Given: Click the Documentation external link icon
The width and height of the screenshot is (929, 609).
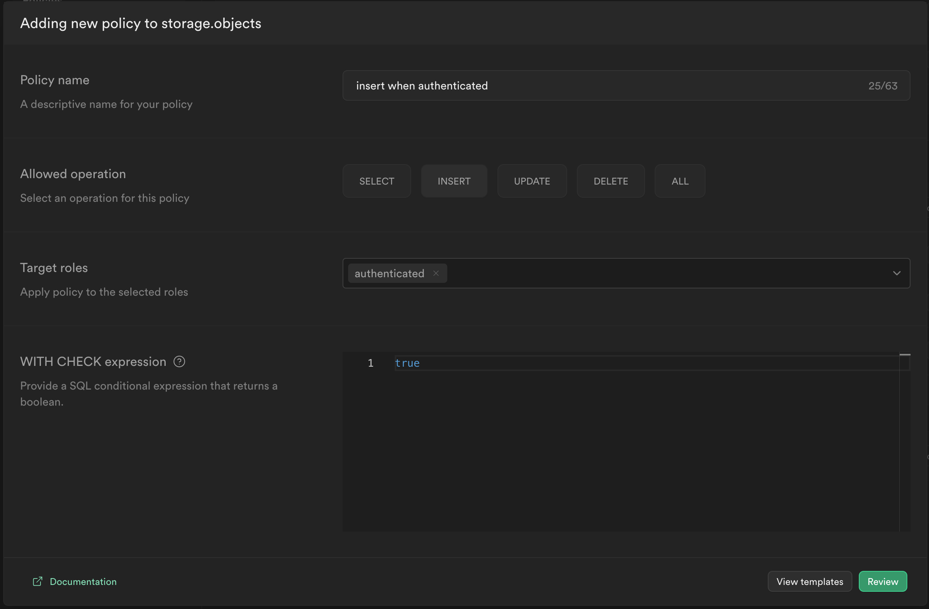Looking at the screenshot, I should (x=37, y=581).
